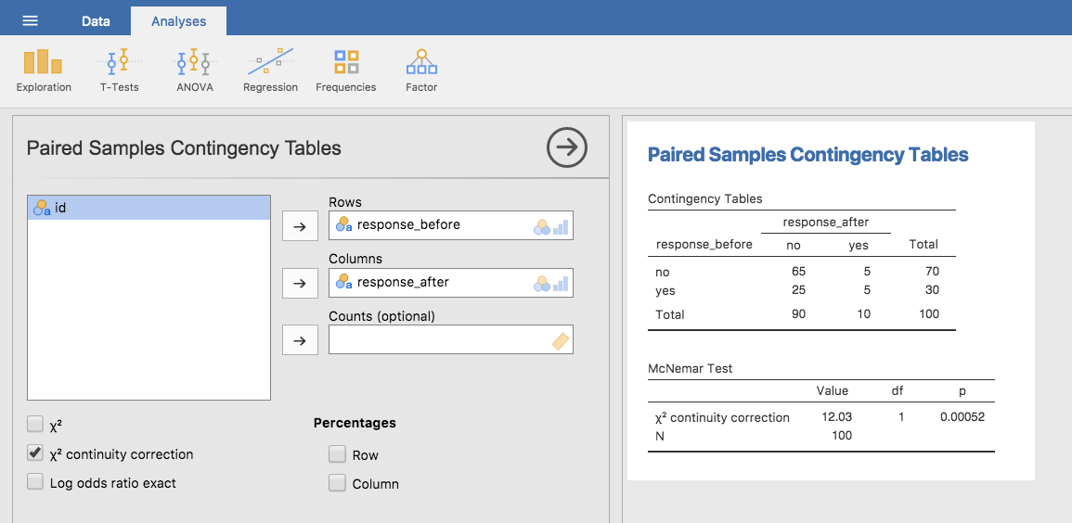Enable Log odds ratio exact checkbox
This screenshot has height=523, width=1072.
35,482
